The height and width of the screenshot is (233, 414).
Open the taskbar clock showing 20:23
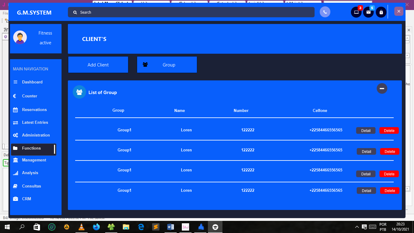click(400, 227)
